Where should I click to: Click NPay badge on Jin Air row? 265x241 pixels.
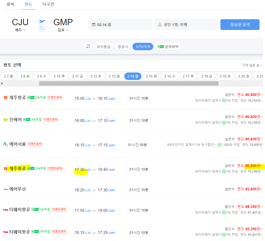point(26,120)
